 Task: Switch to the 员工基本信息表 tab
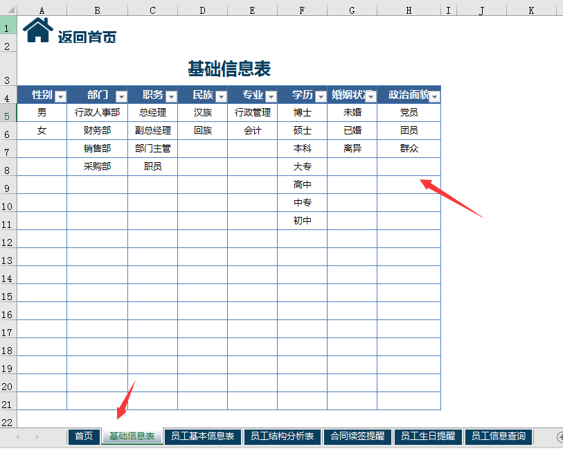[204, 437]
